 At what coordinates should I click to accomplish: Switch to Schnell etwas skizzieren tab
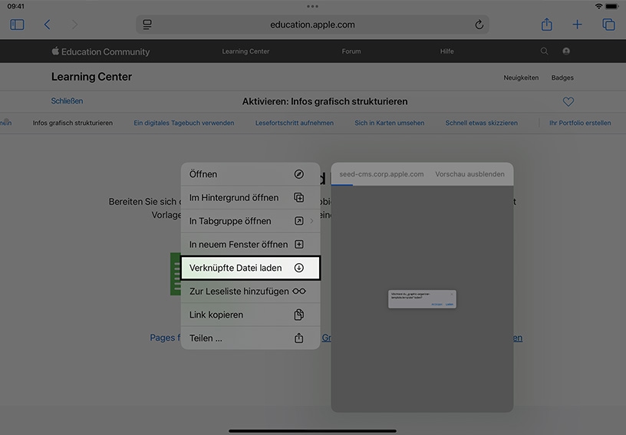tap(482, 123)
